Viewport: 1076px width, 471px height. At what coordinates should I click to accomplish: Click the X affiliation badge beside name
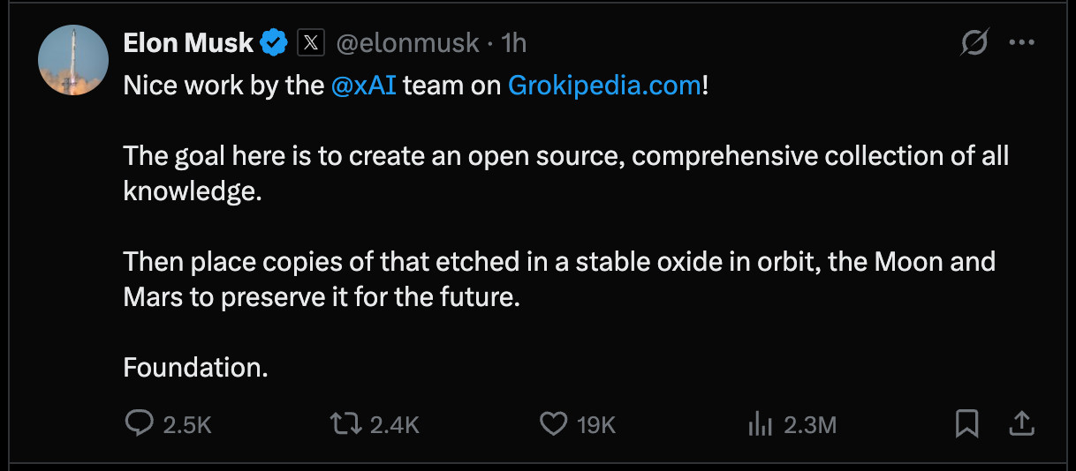pyautogui.click(x=310, y=42)
